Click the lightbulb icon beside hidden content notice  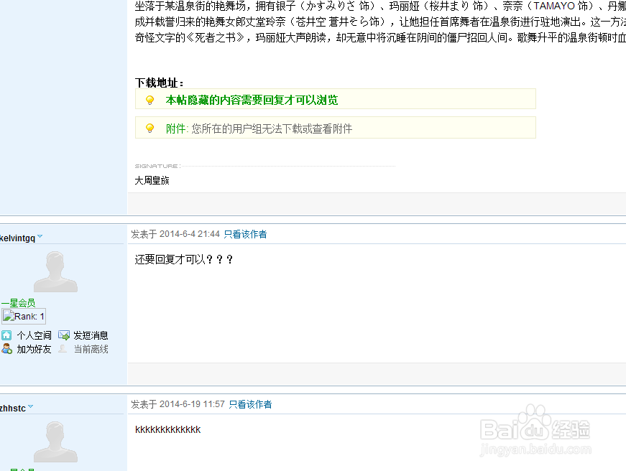(149, 100)
